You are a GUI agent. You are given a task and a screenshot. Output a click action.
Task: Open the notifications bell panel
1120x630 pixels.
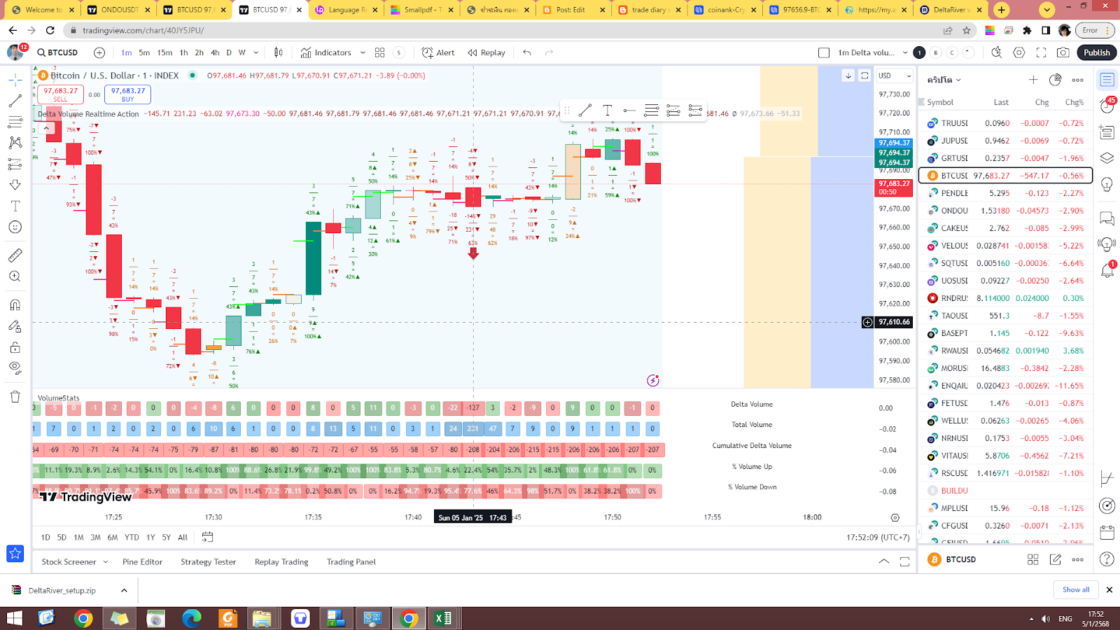[x=1107, y=270]
